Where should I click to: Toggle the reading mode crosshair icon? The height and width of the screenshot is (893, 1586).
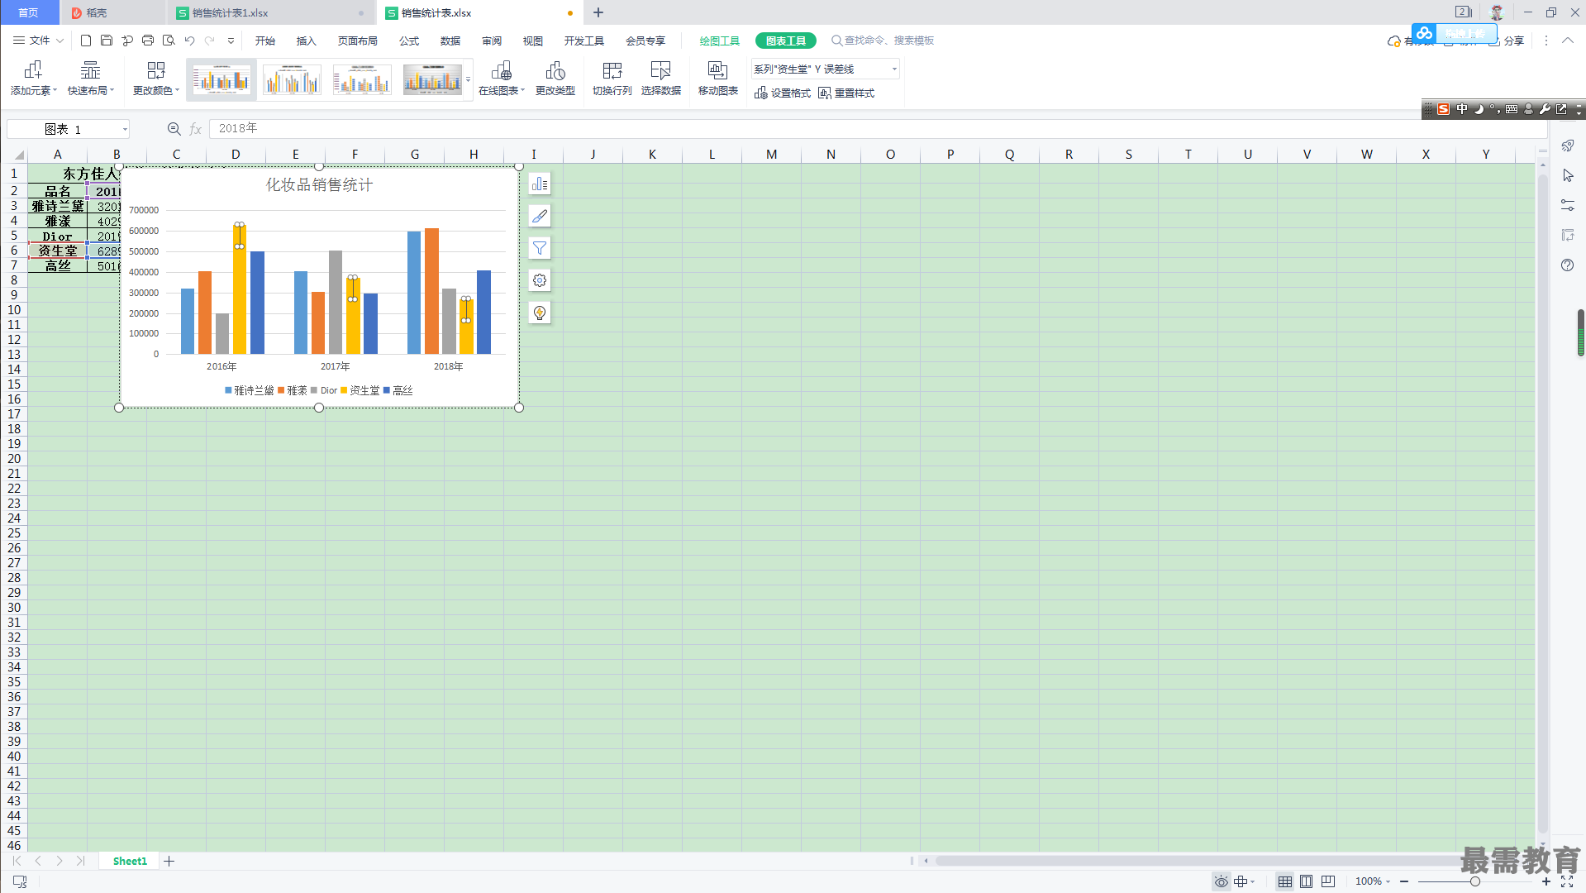click(1242, 881)
